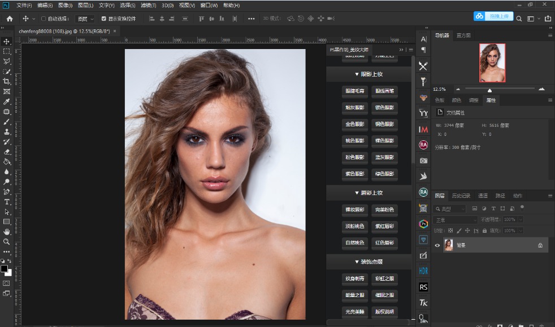
Task: Click the navigator preview thumbnail
Action: (x=492, y=63)
